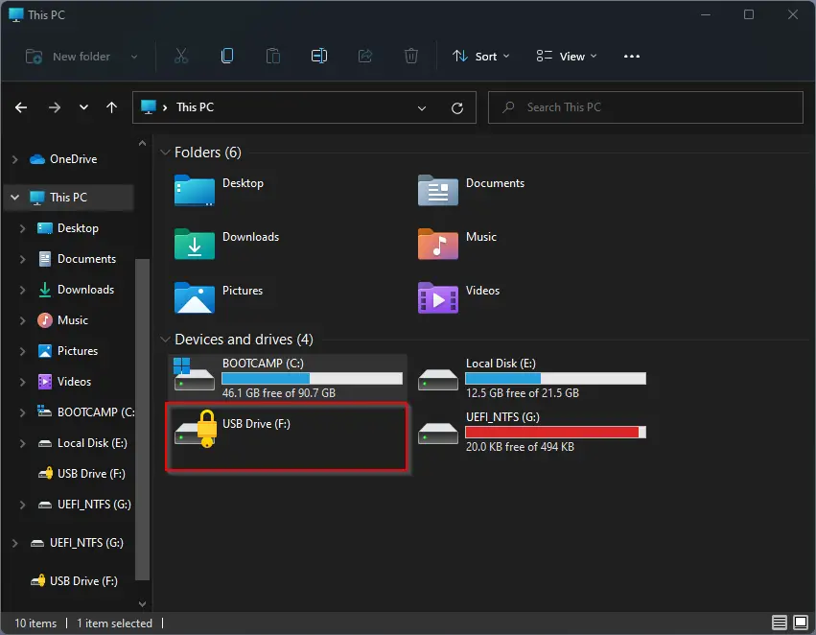Go up one level arrow

tap(111, 107)
